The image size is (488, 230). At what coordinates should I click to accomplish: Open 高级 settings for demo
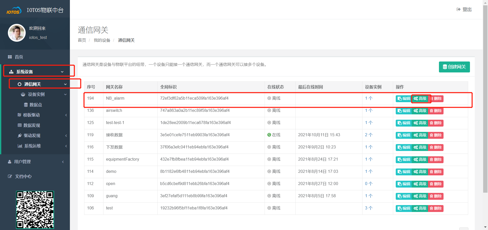tap(420, 172)
